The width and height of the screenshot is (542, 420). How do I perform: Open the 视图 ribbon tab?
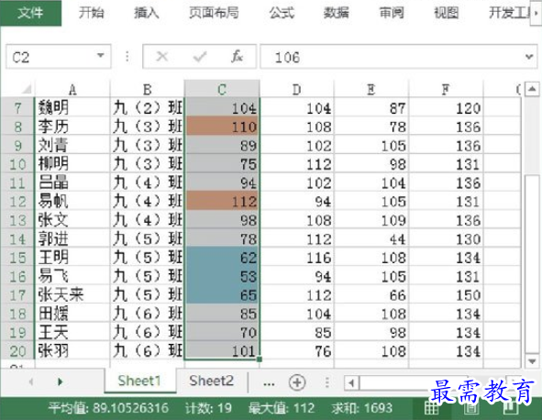tap(446, 13)
